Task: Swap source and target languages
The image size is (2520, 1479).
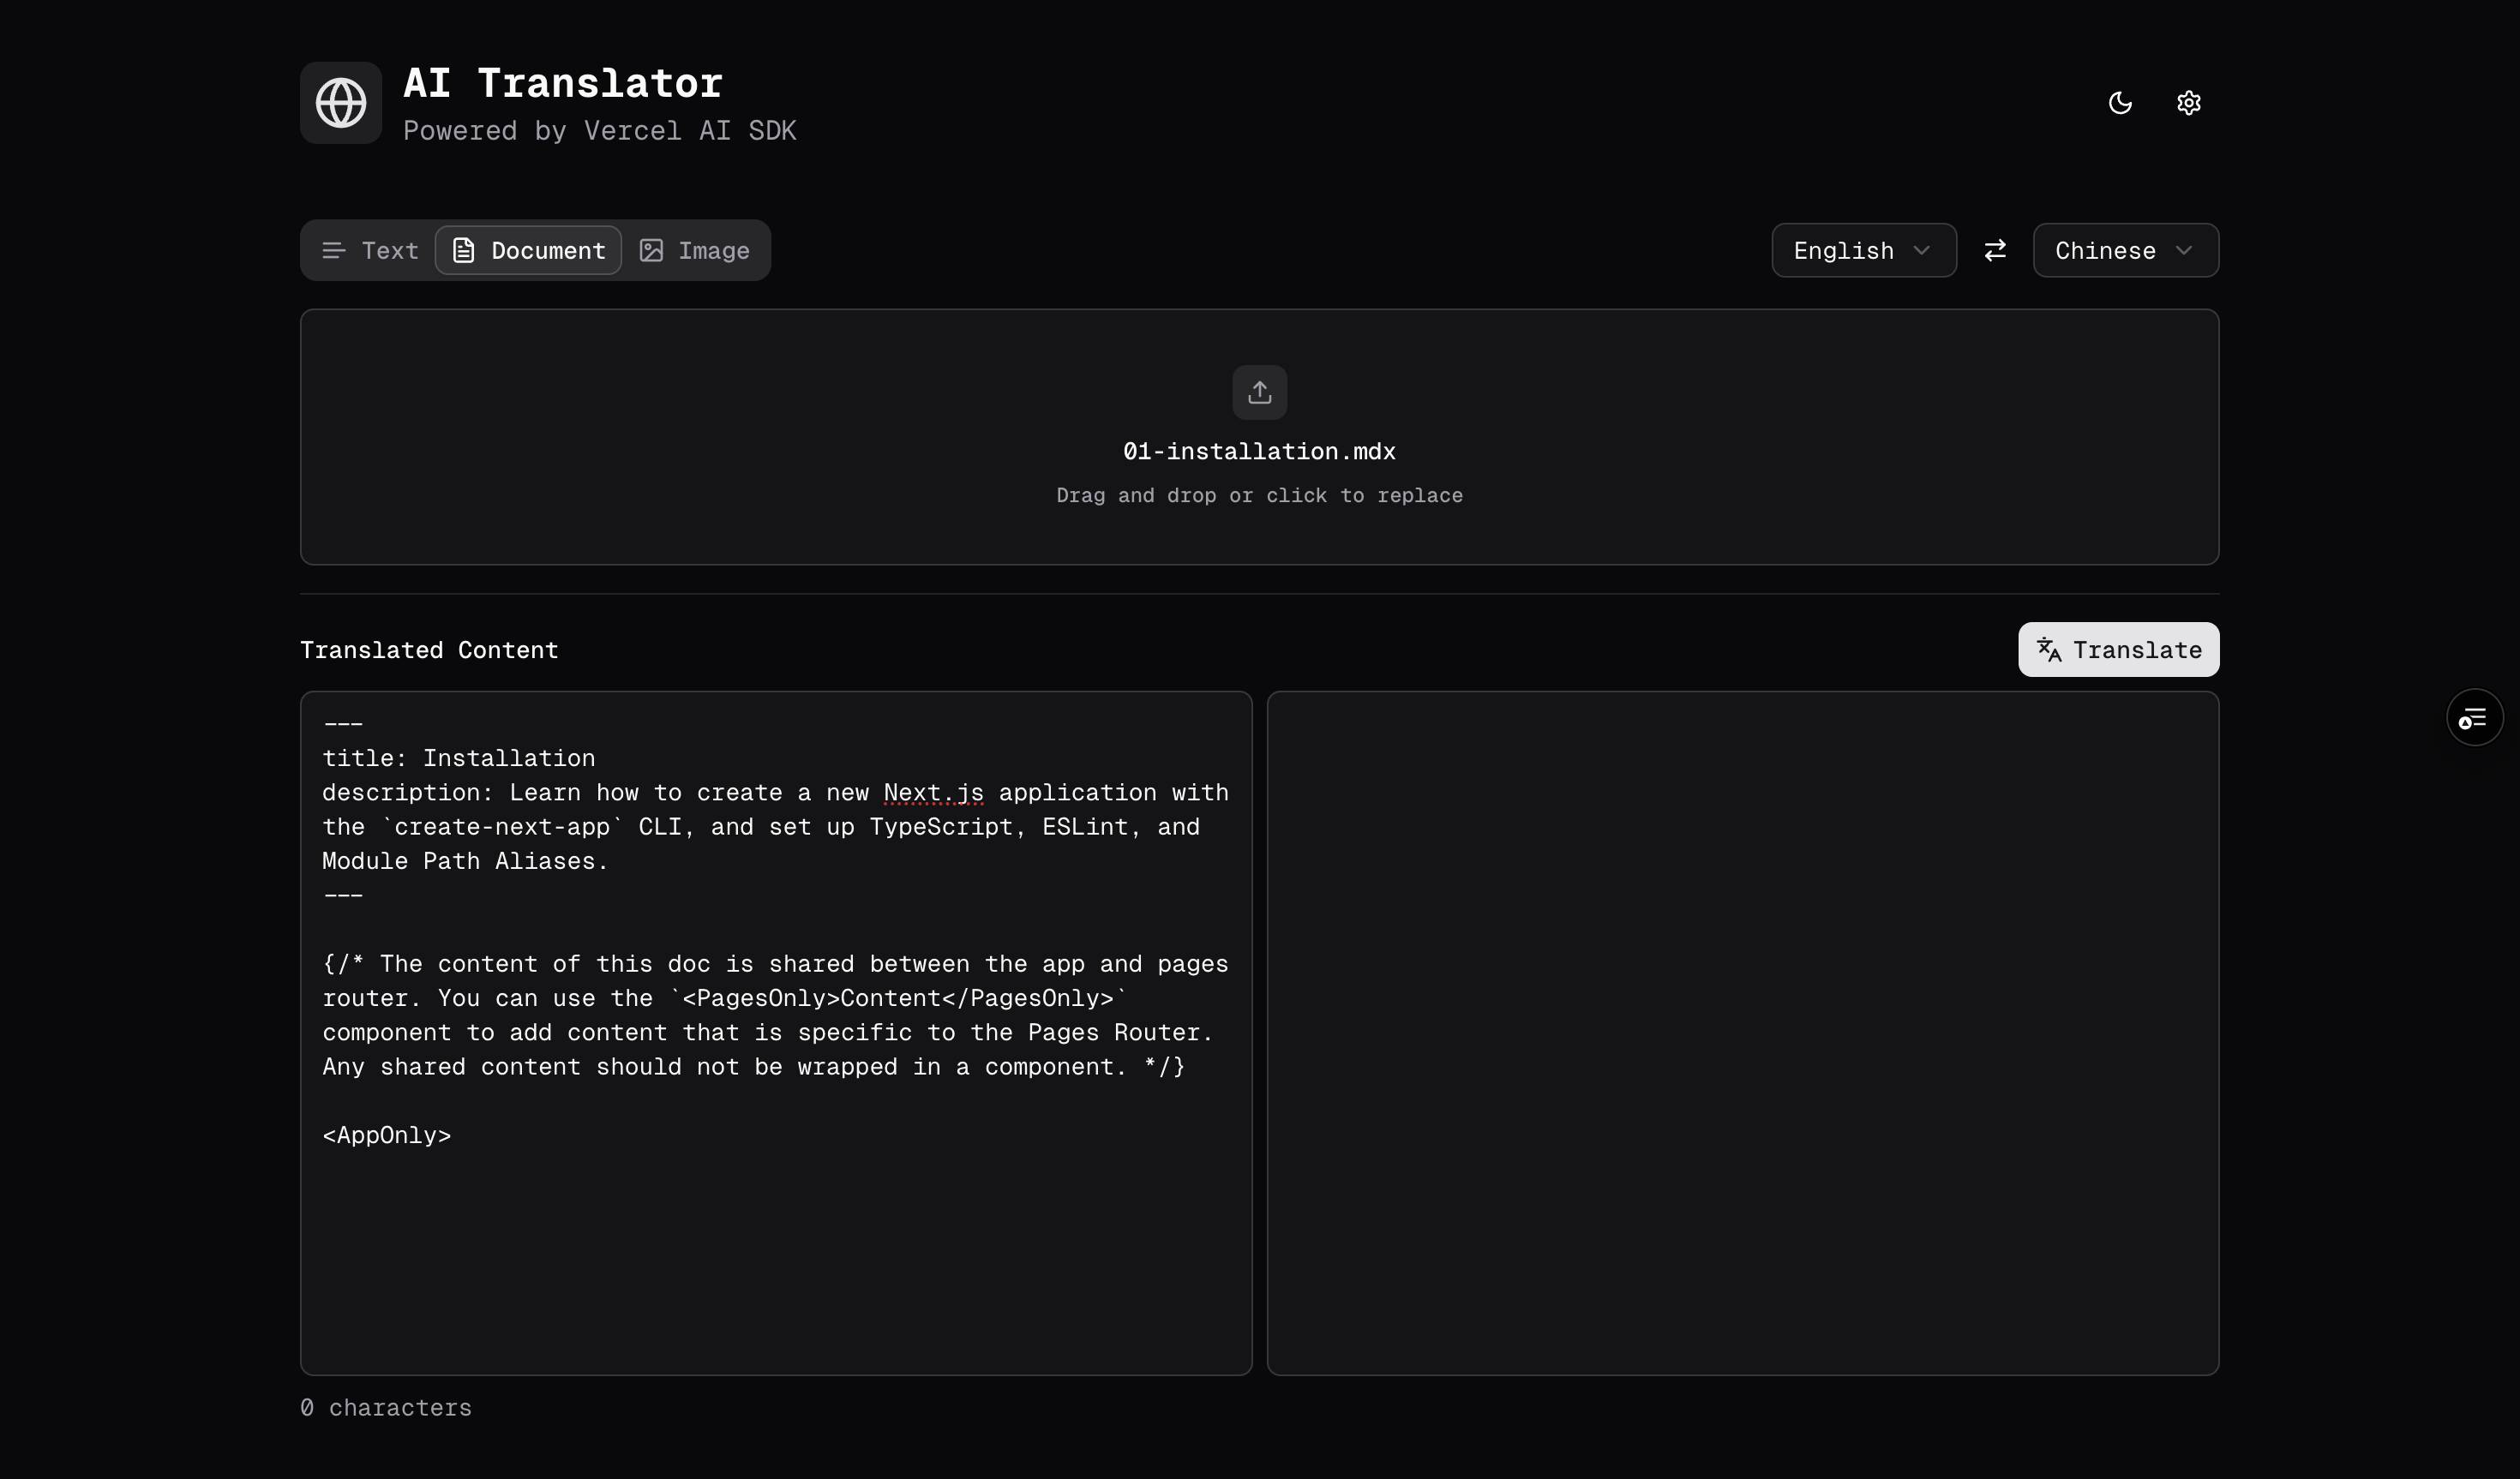Action: click(1995, 250)
